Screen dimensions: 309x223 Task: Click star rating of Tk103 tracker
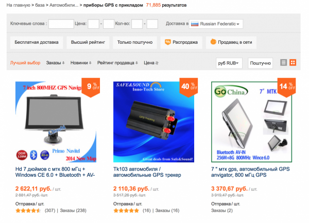tap(126, 211)
